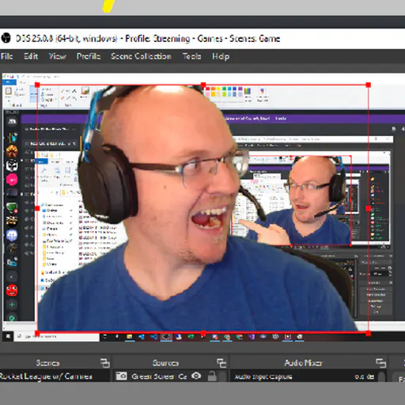Viewport: 405px width, 405px height.
Task: Open the File menu
Action: (6, 56)
